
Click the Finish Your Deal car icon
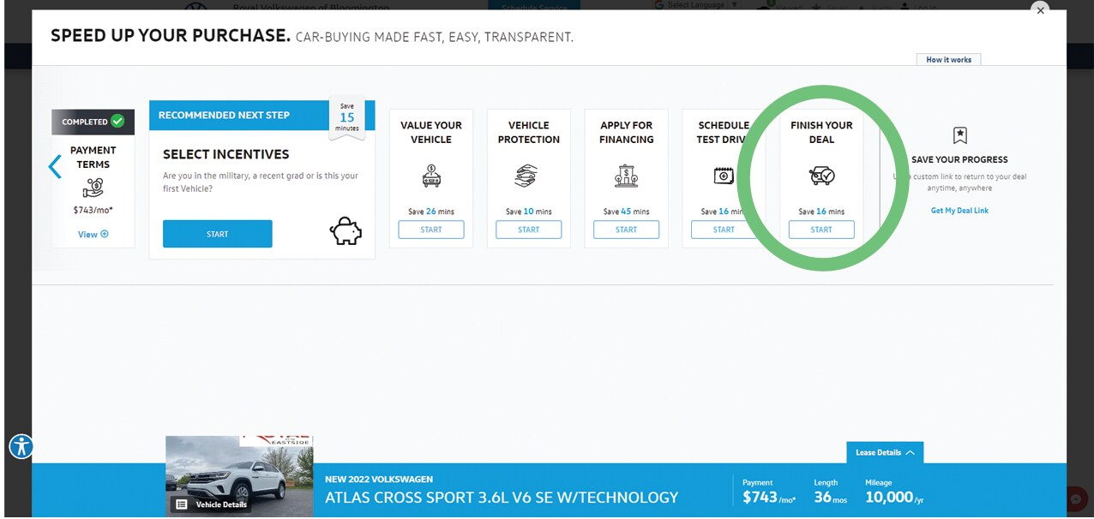point(821,176)
